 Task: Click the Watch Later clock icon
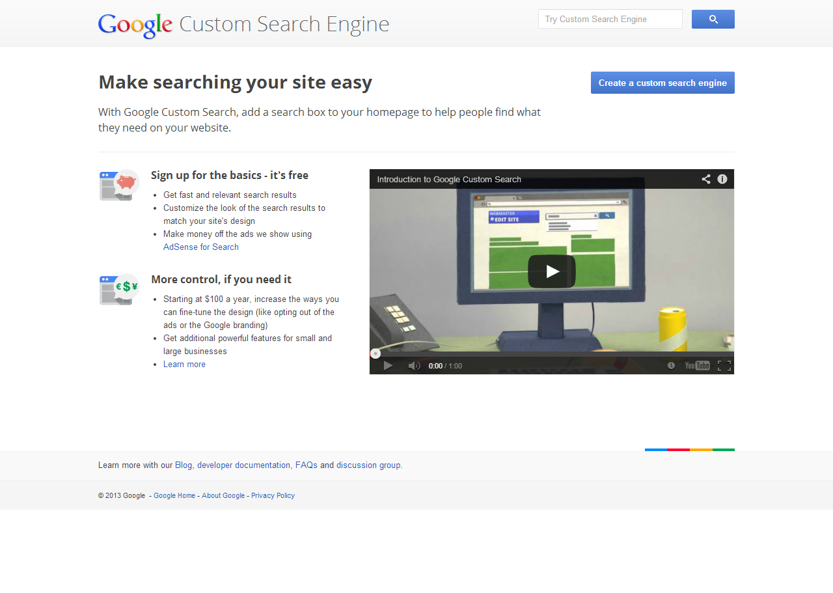pos(671,366)
